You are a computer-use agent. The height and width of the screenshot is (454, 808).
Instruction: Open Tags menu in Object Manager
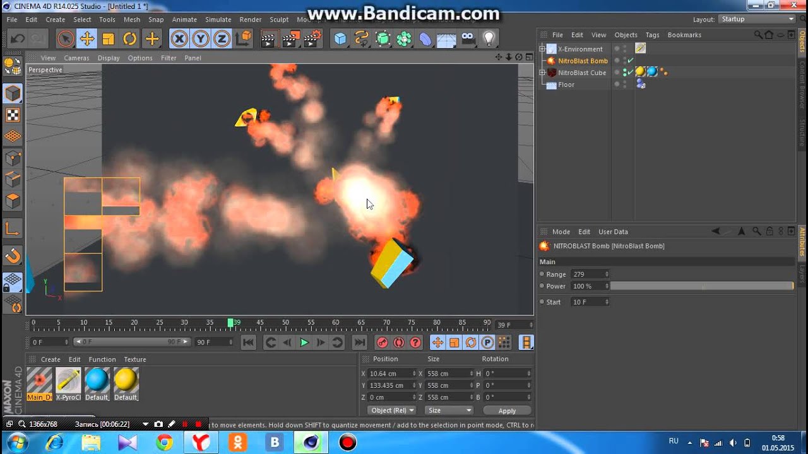coord(653,35)
